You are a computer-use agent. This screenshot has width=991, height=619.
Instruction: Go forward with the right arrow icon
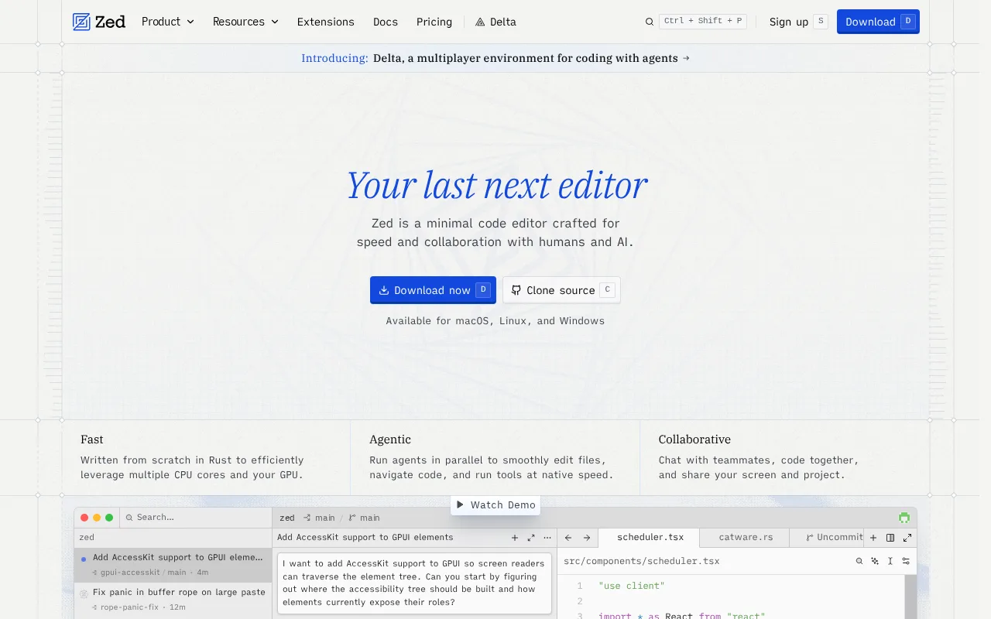tap(587, 538)
